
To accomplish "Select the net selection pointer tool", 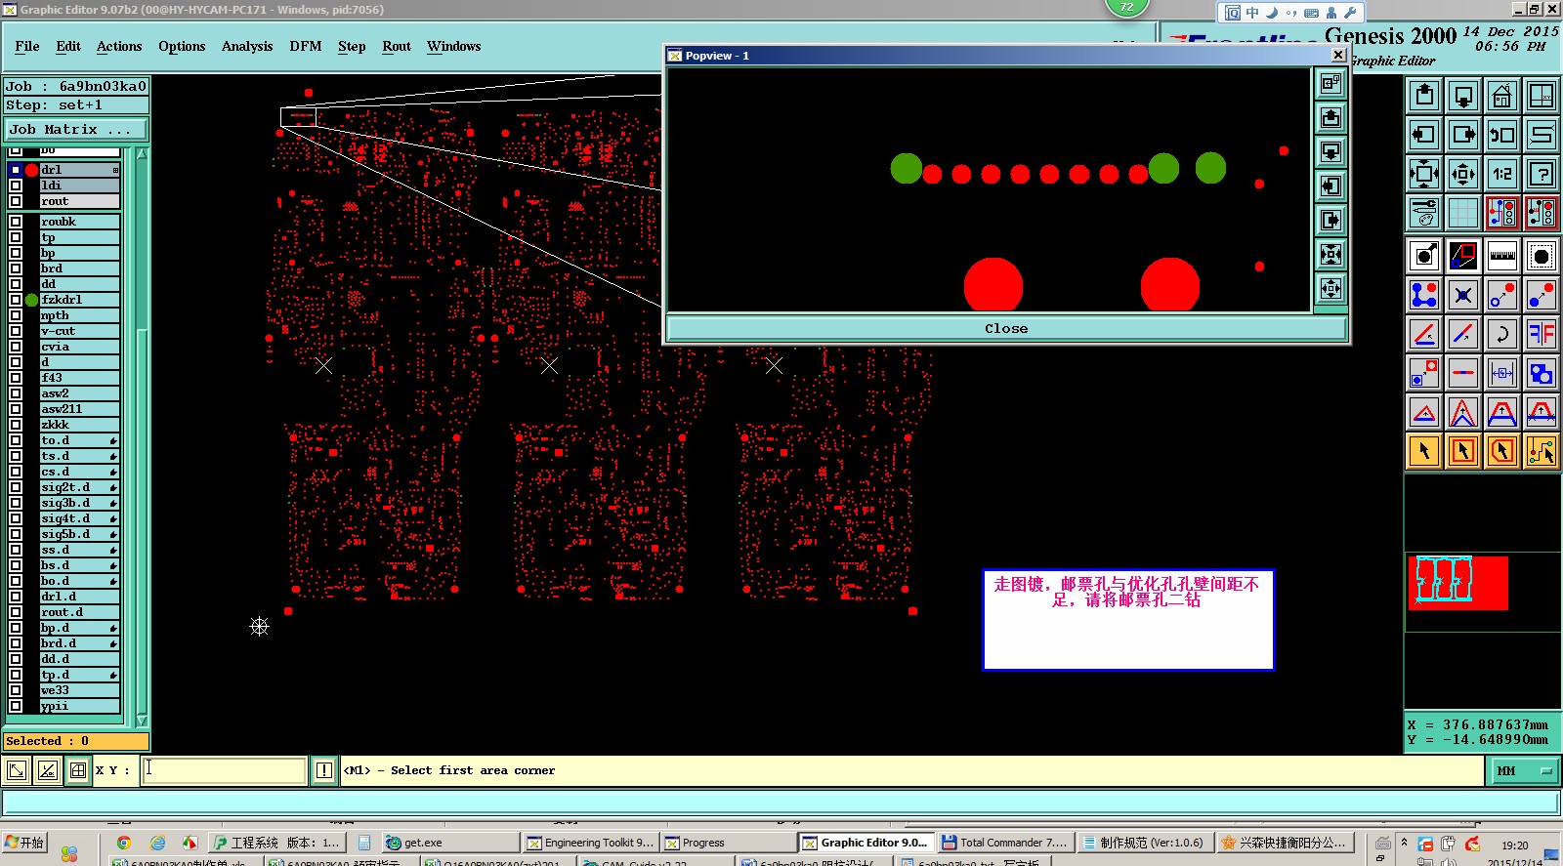I will tap(1542, 451).
